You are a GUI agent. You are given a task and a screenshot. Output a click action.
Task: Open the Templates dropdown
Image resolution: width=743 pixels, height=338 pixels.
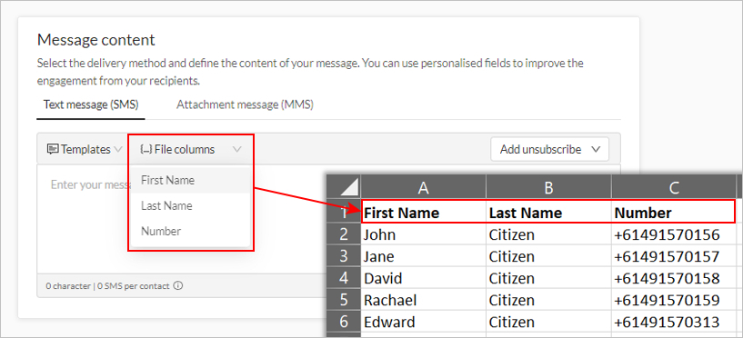(85, 150)
